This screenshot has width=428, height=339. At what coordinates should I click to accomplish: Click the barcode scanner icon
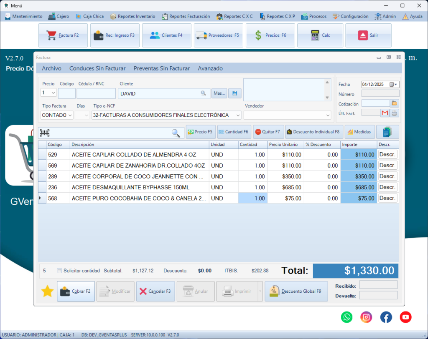pos(45,133)
